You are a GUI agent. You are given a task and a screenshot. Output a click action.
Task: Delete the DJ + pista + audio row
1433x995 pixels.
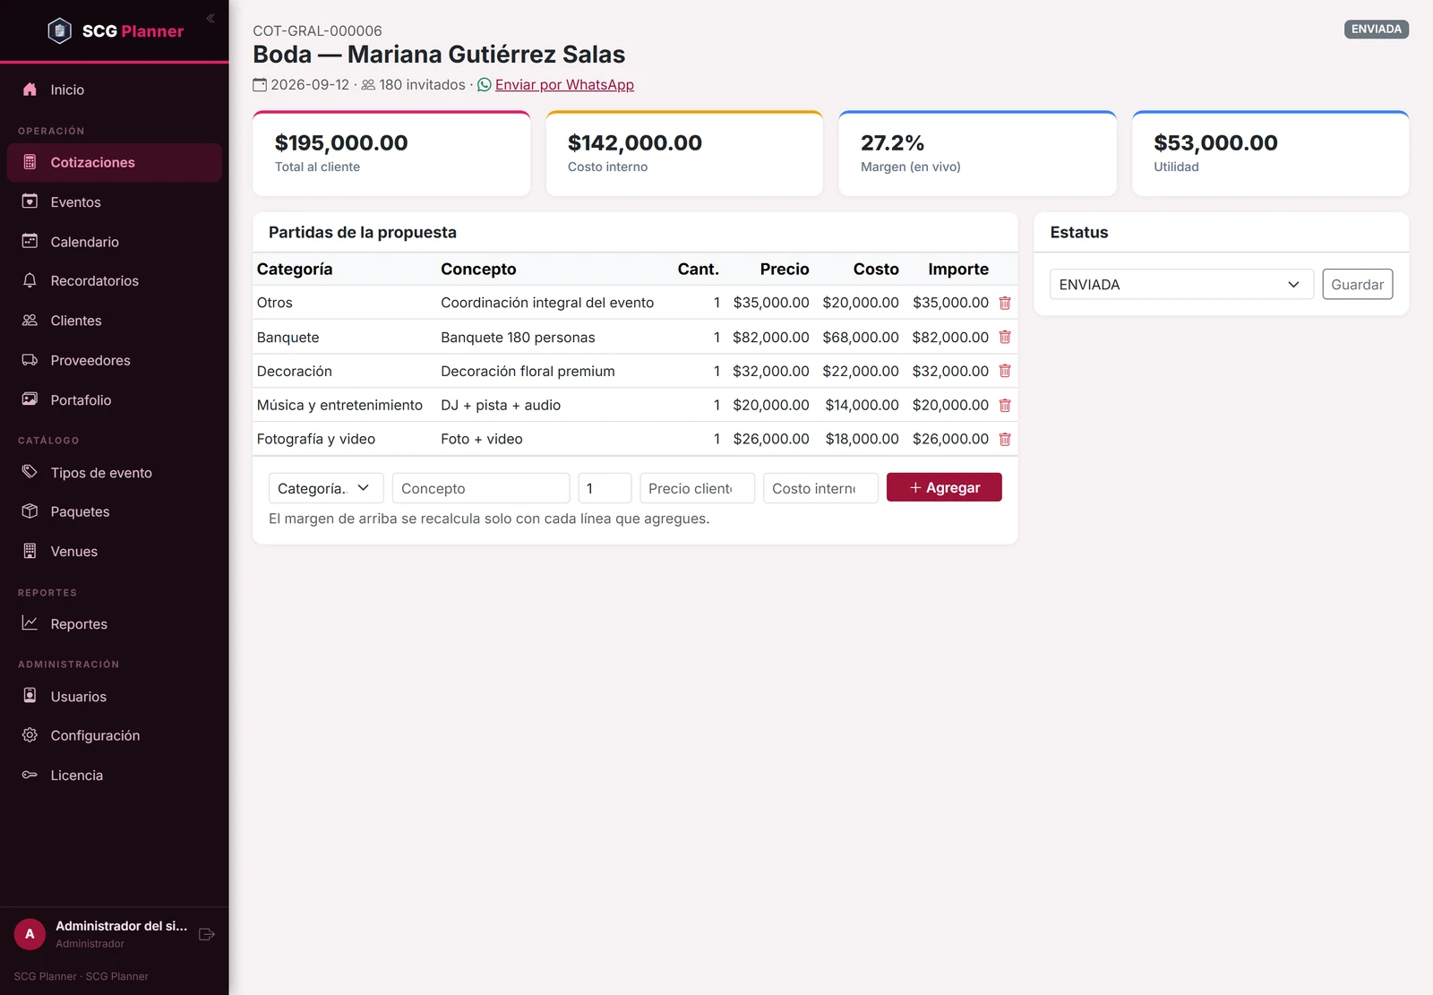1005,405
